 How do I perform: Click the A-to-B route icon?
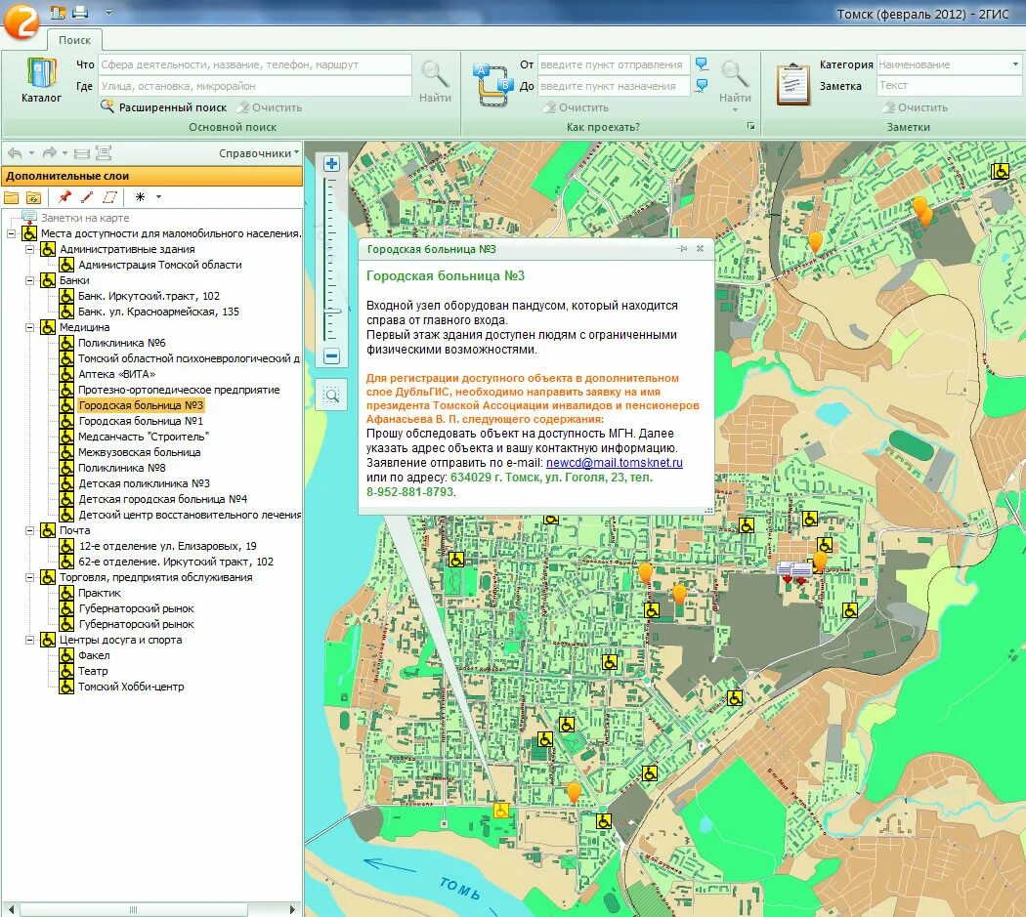492,86
